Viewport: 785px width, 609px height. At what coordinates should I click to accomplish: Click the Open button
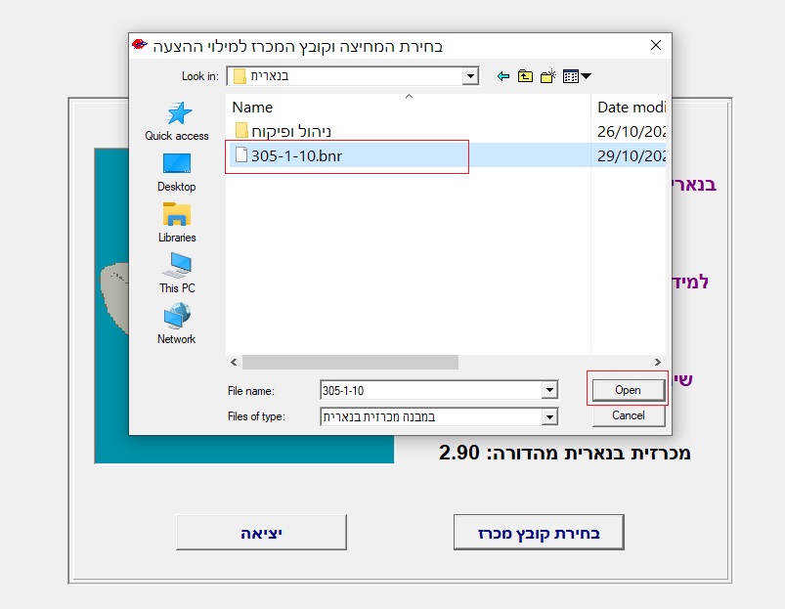[x=628, y=390]
